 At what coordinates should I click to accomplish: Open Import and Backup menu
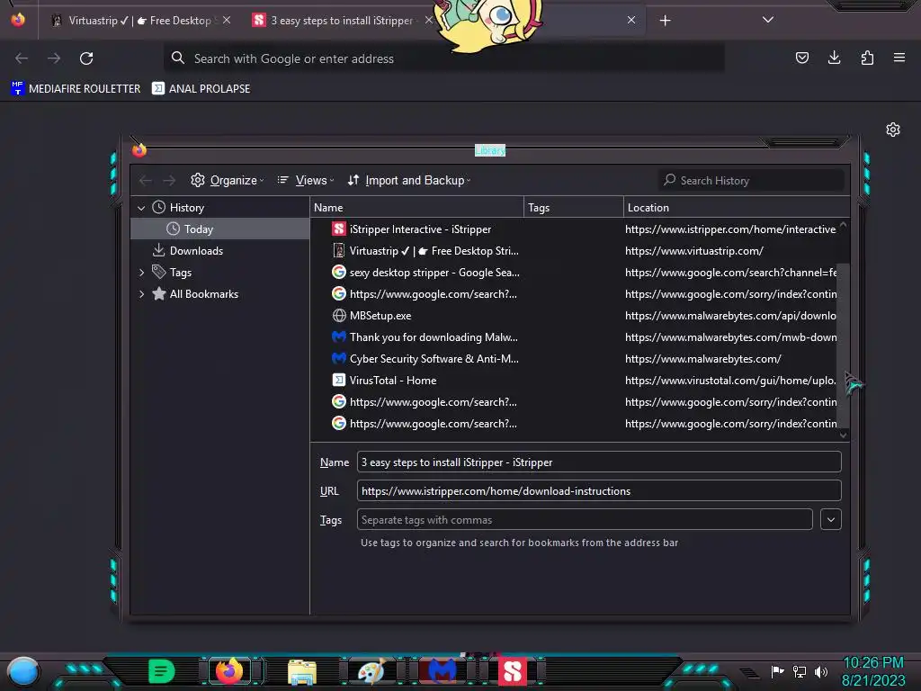(409, 180)
